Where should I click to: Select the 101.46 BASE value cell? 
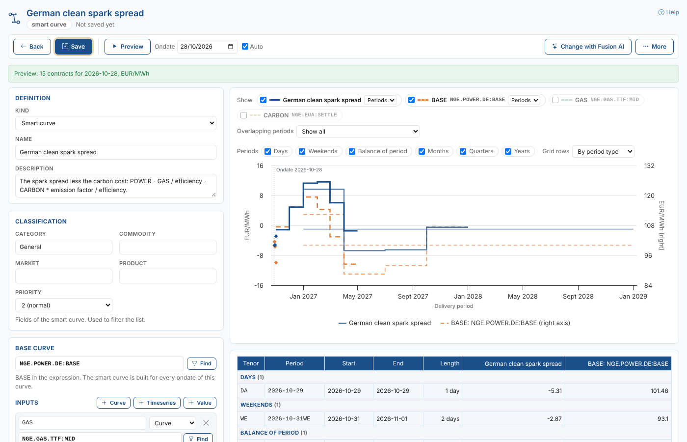tap(618, 391)
